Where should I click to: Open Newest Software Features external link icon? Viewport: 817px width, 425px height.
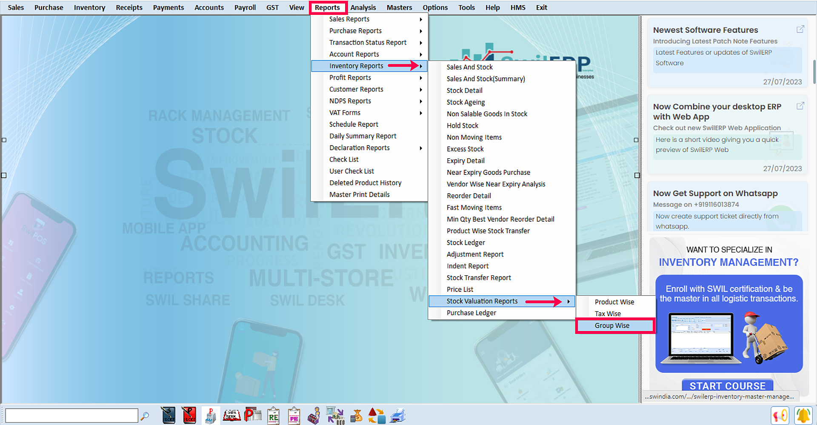pos(800,29)
